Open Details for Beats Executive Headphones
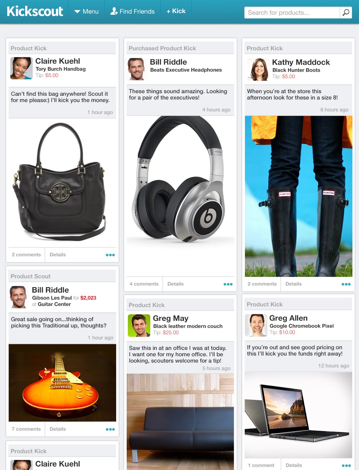 click(x=175, y=284)
